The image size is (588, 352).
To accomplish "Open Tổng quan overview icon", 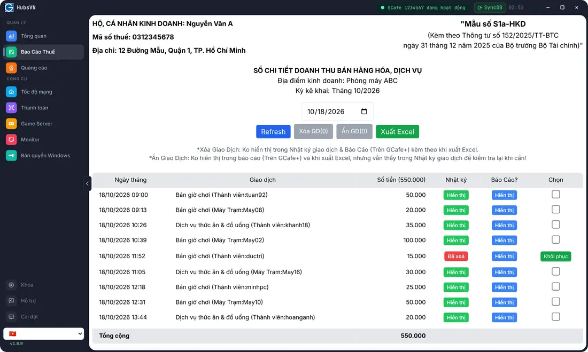I will pyautogui.click(x=11, y=36).
